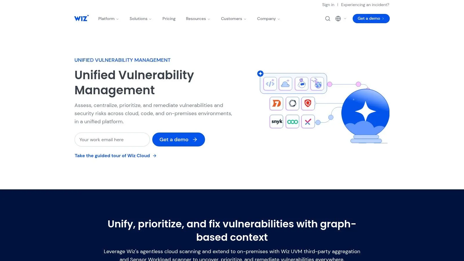Click the globe security icon tile
464x261 pixels.
pyautogui.click(x=317, y=84)
